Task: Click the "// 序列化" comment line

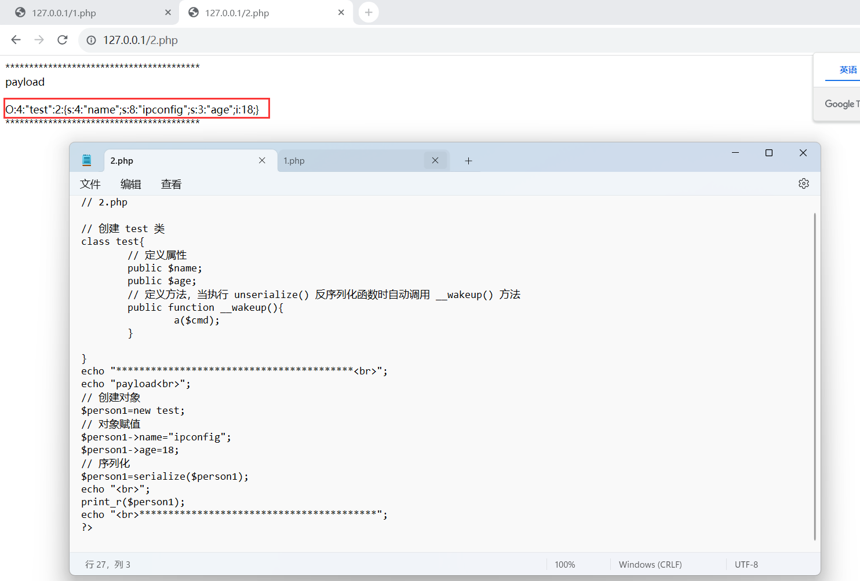Action: [x=105, y=464]
